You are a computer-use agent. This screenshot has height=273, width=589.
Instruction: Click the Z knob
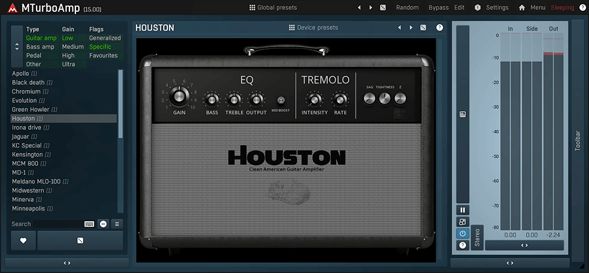(400, 99)
